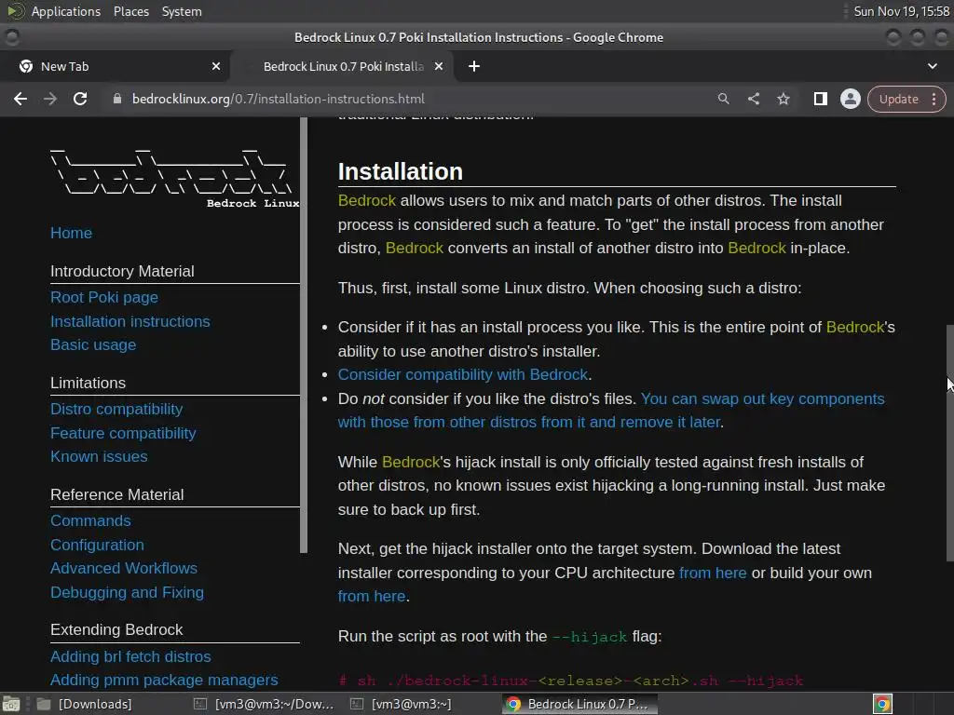The width and height of the screenshot is (954, 715).
Task: Open a new tab with plus icon
Action: coord(474,66)
